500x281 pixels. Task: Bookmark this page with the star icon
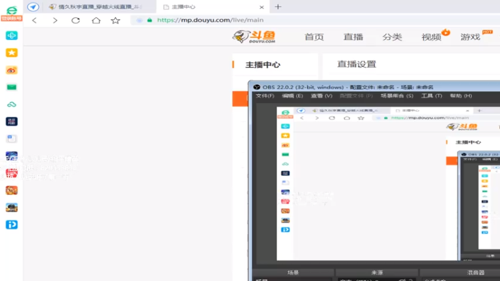pyautogui.click(x=116, y=21)
